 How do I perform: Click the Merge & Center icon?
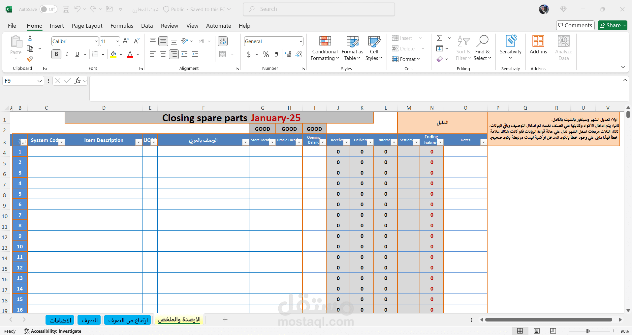(x=223, y=54)
